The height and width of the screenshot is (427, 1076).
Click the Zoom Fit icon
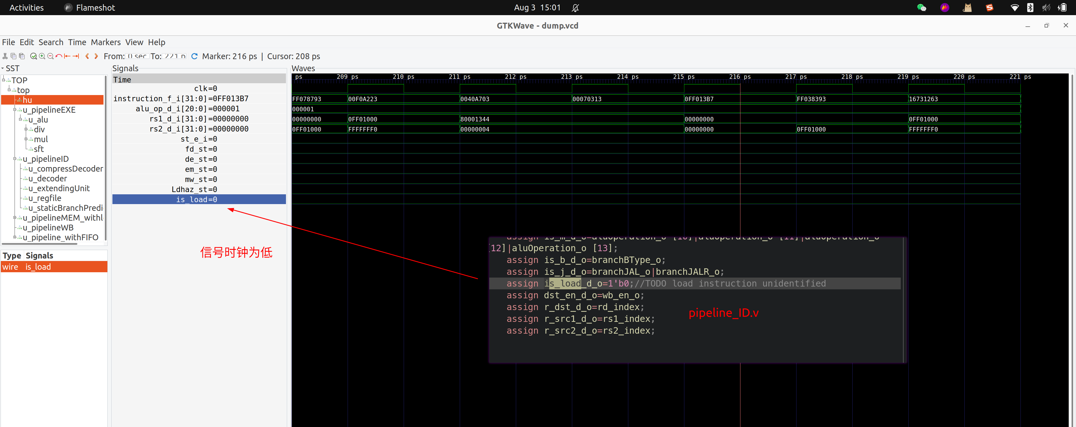tap(33, 56)
